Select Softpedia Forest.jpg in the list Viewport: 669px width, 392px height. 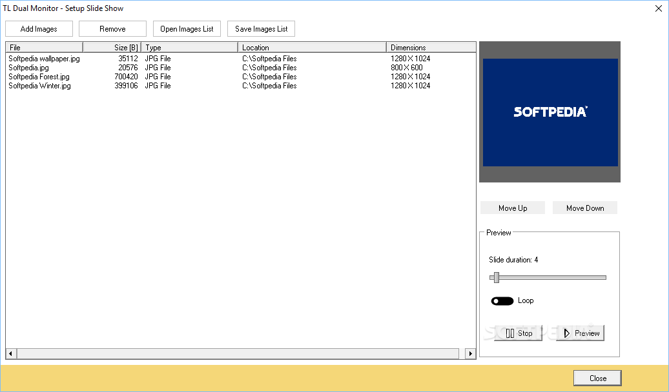tap(39, 77)
